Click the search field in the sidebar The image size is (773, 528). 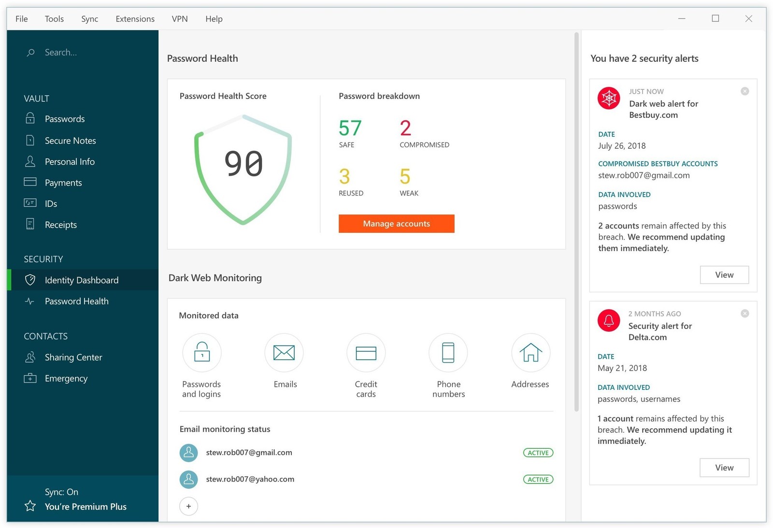tap(60, 52)
